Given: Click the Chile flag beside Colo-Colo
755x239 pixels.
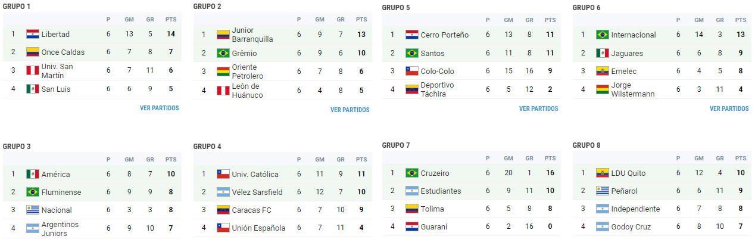Looking at the screenshot, I should (x=412, y=71).
